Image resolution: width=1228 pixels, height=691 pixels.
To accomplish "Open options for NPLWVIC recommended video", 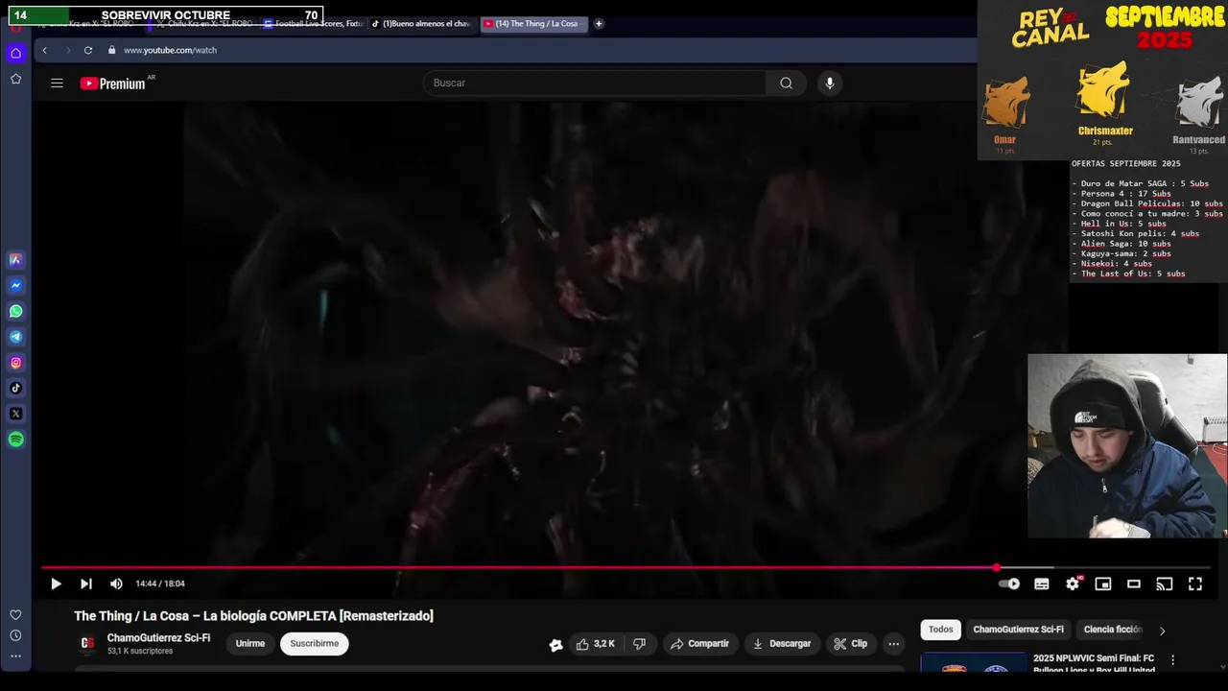I will 1172,660.
